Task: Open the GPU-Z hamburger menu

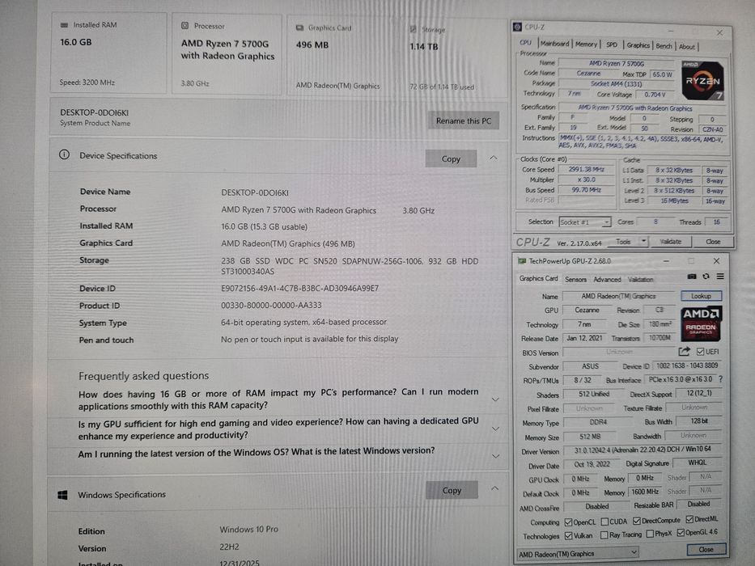Action: click(x=720, y=277)
